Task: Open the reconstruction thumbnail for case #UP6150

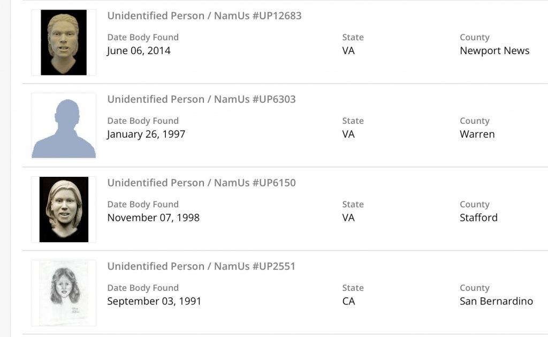Action: (64, 209)
